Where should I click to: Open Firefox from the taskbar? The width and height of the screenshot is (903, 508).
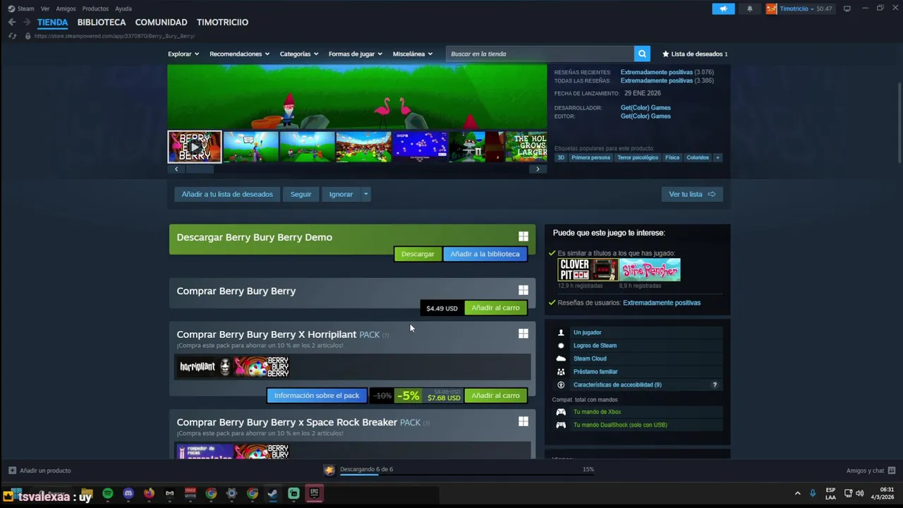click(x=149, y=494)
